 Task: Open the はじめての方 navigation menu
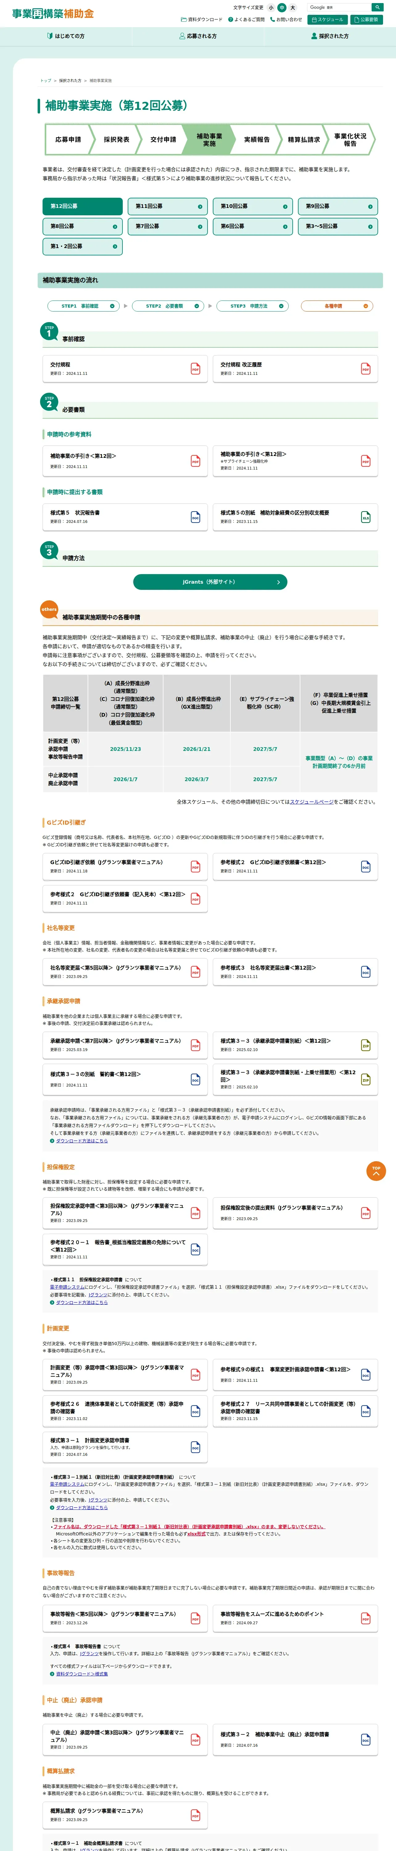(x=65, y=36)
